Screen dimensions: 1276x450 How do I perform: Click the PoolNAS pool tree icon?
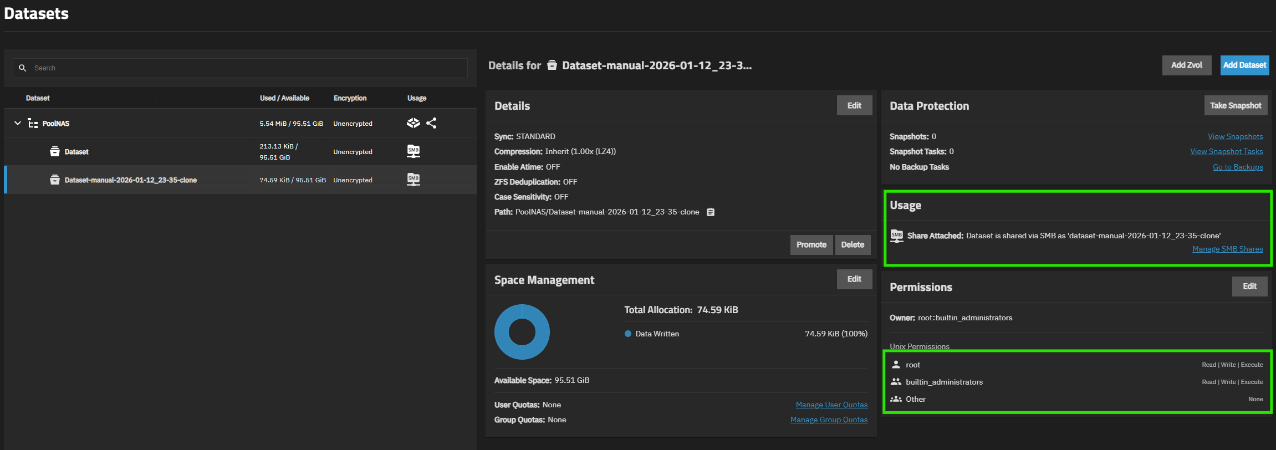[33, 124]
